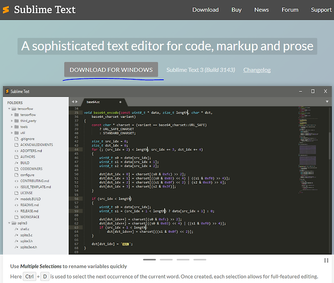
Task: Click the editor vertical scrollbar
Action: point(330,146)
